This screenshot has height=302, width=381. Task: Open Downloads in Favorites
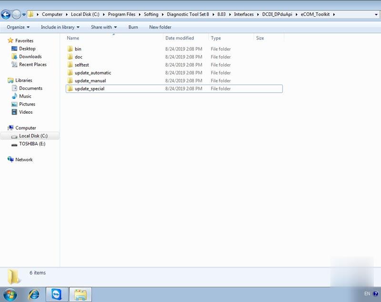[x=30, y=57]
